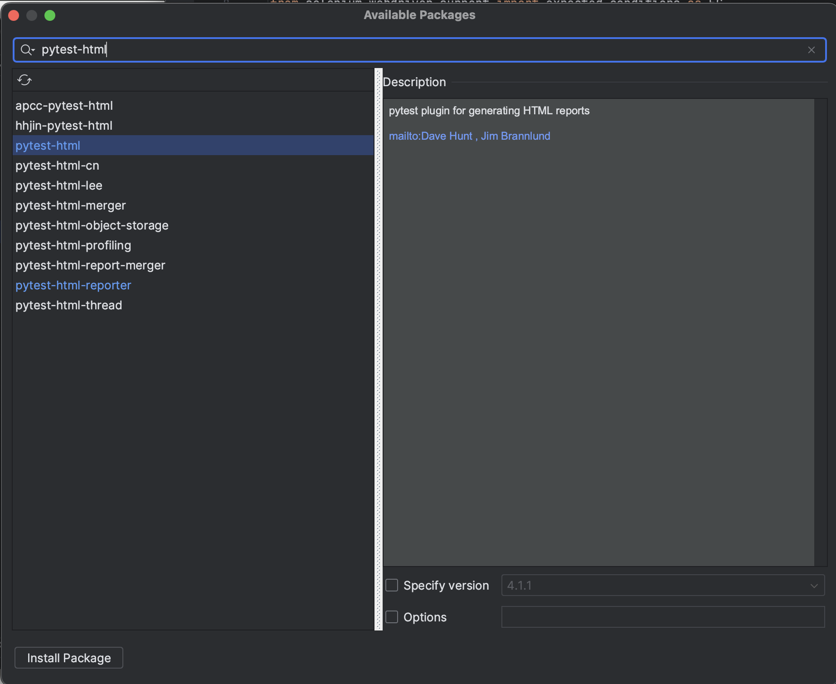Clear the search field with X icon
This screenshot has width=836, height=684.
[812, 50]
